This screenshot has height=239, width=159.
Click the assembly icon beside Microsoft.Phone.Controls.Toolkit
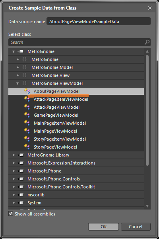[x=21, y=187]
